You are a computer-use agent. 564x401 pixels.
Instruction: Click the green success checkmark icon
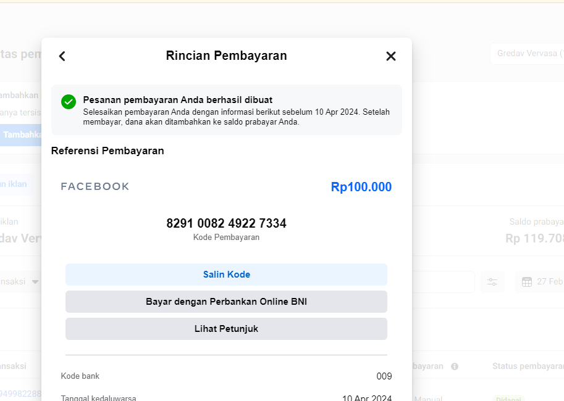click(x=69, y=102)
